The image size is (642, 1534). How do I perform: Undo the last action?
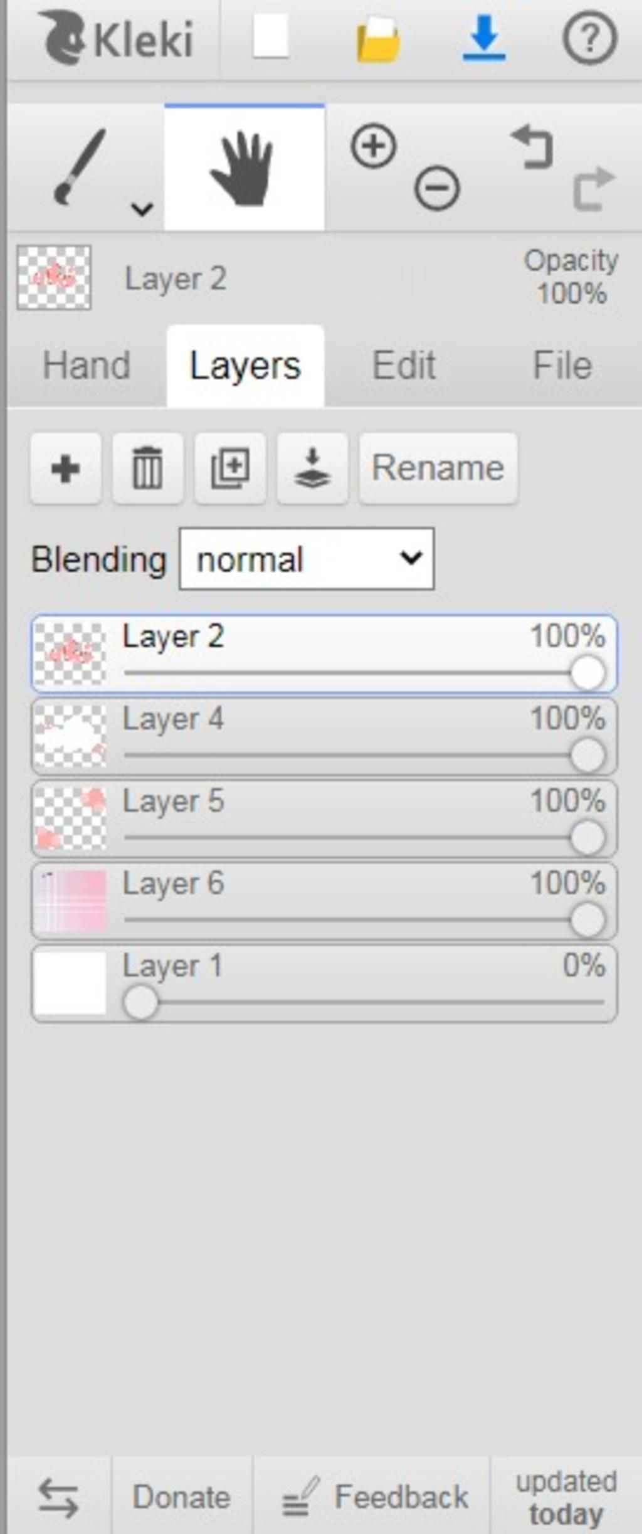532,147
